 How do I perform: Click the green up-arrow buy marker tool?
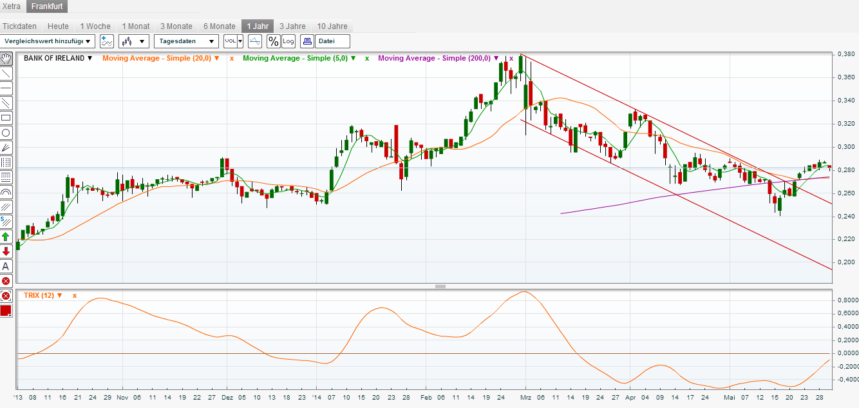click(x=6, y=236)
